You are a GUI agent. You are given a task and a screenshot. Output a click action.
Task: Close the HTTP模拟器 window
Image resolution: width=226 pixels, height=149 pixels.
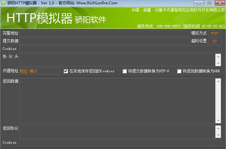coord(220,3)
